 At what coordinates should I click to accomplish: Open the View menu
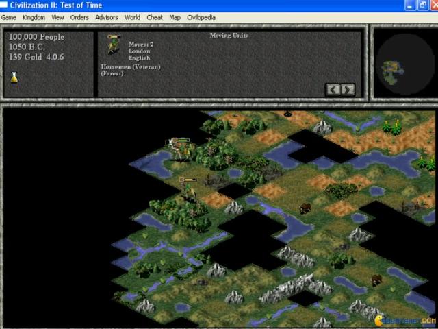coord(57,18)
